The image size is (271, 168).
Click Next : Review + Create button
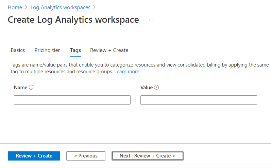148,156
